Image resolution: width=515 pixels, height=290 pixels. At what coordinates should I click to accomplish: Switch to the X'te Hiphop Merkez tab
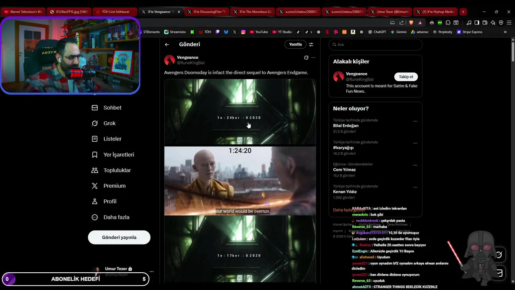[x=436, y=12]
